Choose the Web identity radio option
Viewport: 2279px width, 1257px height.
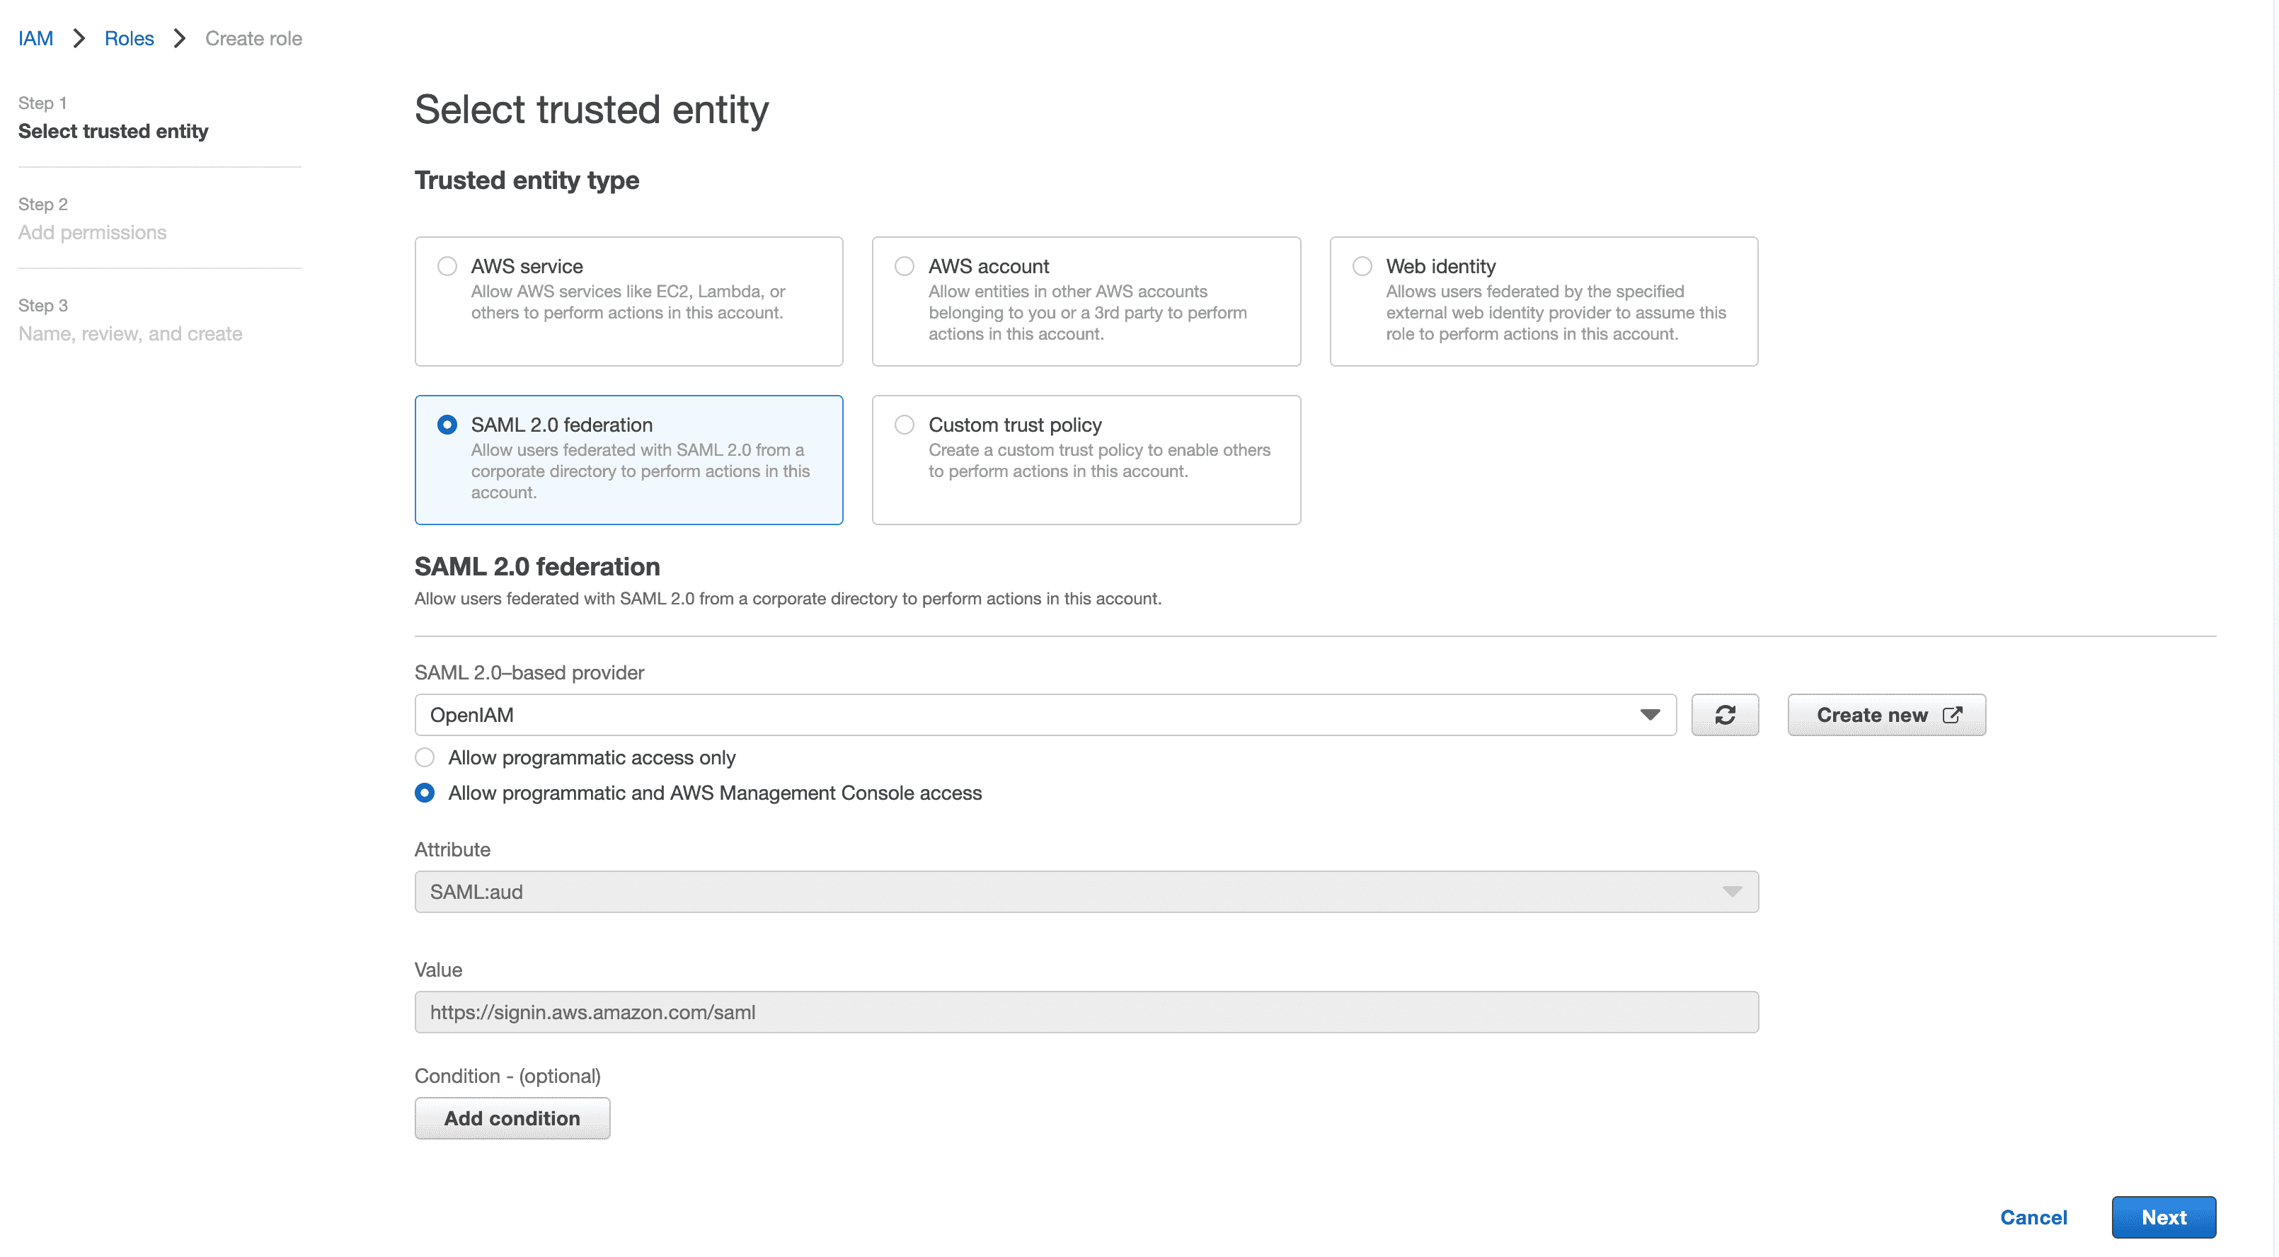1362,266
